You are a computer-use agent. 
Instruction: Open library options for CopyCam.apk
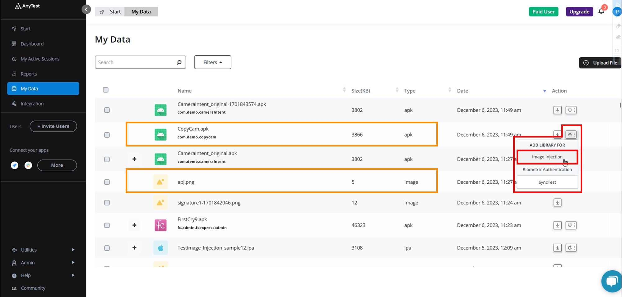pyautogui.click(x=571, y=135)
